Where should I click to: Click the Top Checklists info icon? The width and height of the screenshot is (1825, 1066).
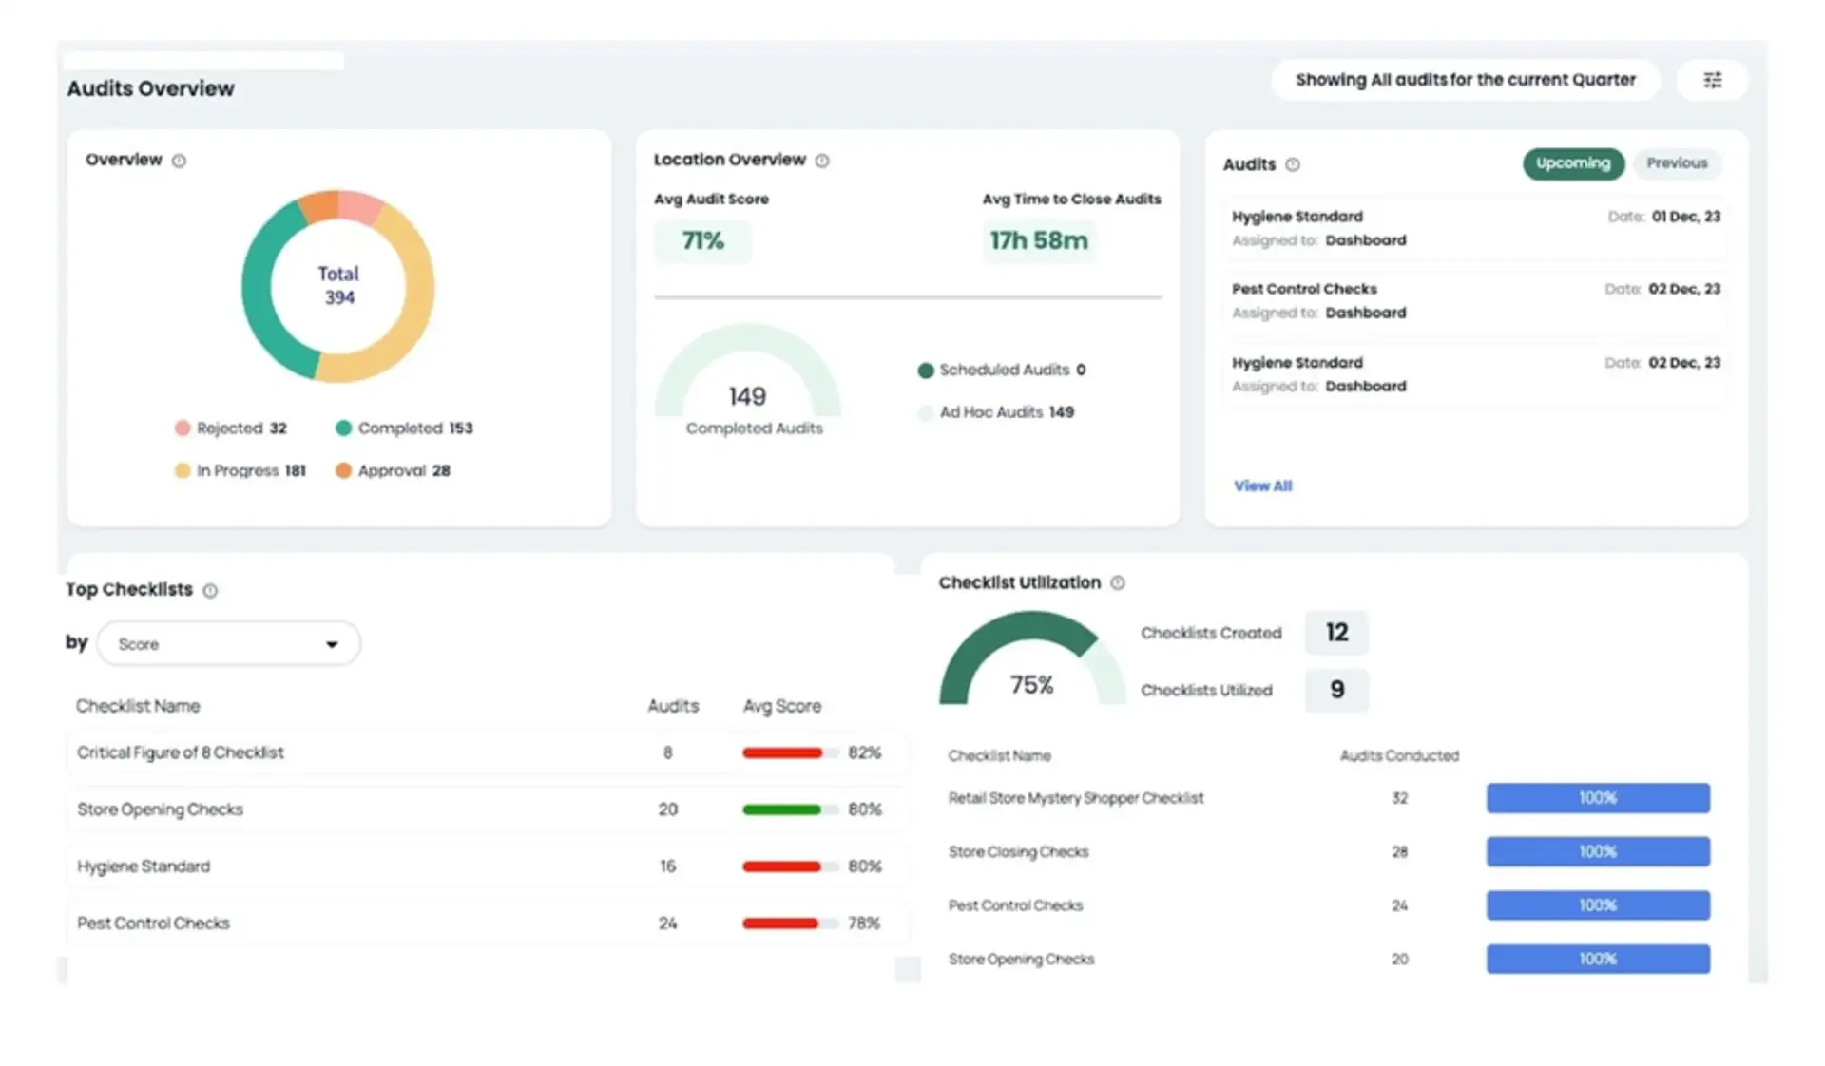[210, 590]
